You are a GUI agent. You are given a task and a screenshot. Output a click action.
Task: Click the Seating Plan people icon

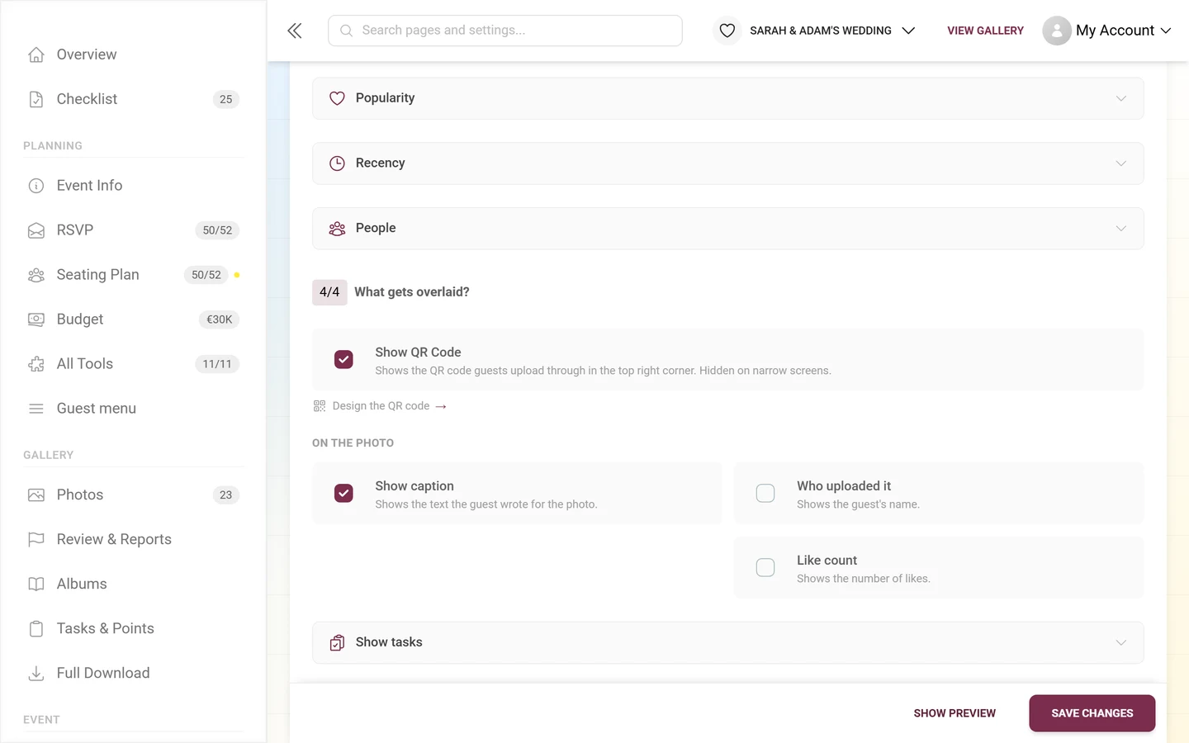click(x=36, y=275)
